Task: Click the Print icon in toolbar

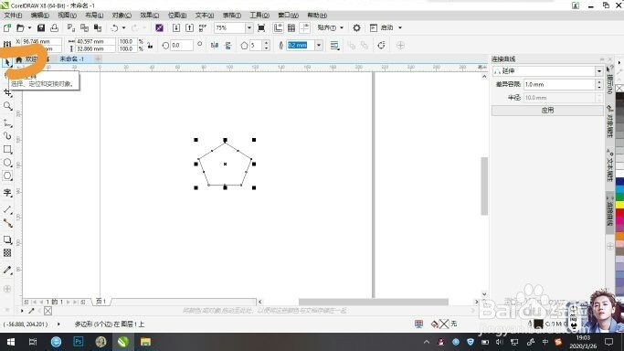Action: 55,27
